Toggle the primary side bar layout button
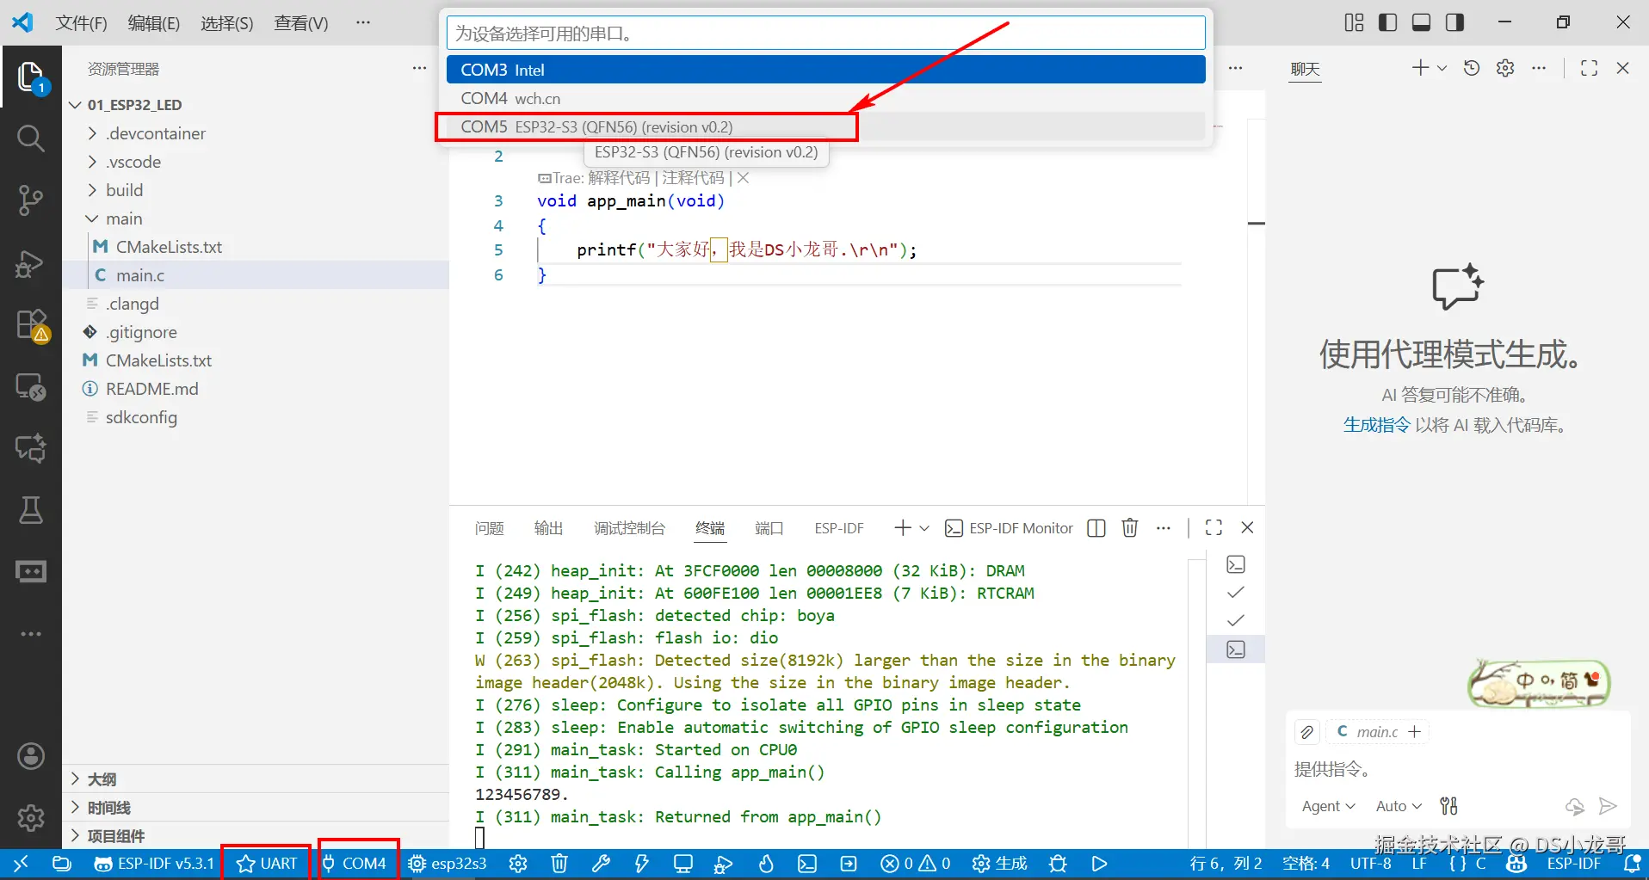This screenshot has height=880, width=1649. 1387,22
